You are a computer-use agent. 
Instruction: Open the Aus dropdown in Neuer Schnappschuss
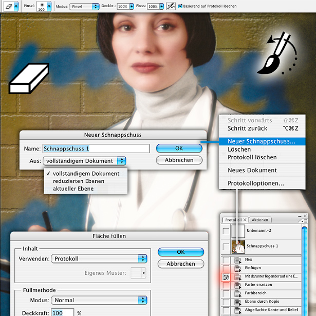[x=84, y=161]
